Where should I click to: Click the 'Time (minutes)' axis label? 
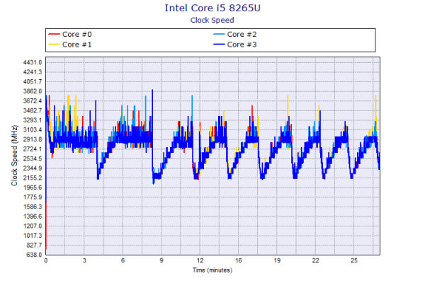(x=212, y=270)
